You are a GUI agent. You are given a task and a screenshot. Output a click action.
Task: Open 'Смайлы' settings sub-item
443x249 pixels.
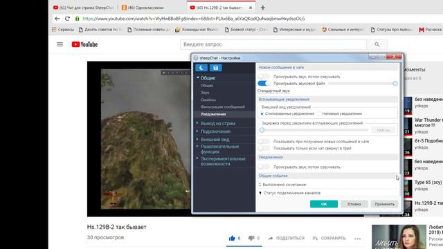click(x=208, y=100)
